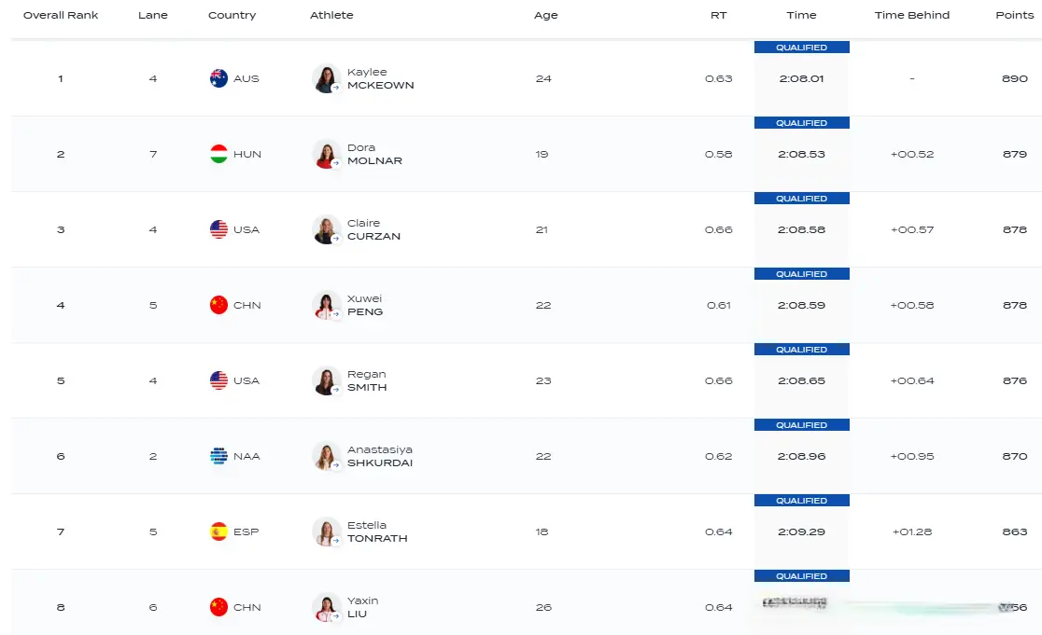Click the China flag beside Xuwei Peng
The image size is (1042, 635).
(x=218, y=305)
